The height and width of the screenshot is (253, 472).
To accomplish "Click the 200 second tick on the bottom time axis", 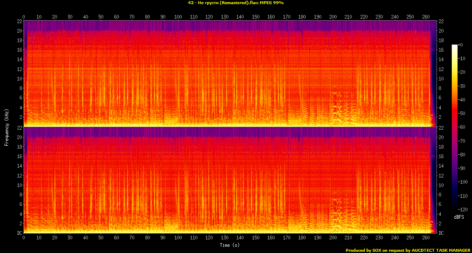I will pos(333,238).
